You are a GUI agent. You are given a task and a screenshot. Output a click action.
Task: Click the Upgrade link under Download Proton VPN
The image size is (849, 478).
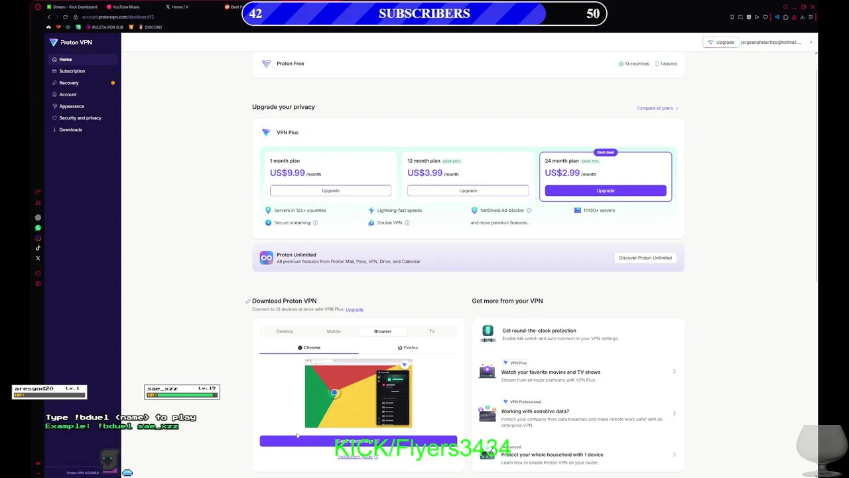click(x=354, y=309)
